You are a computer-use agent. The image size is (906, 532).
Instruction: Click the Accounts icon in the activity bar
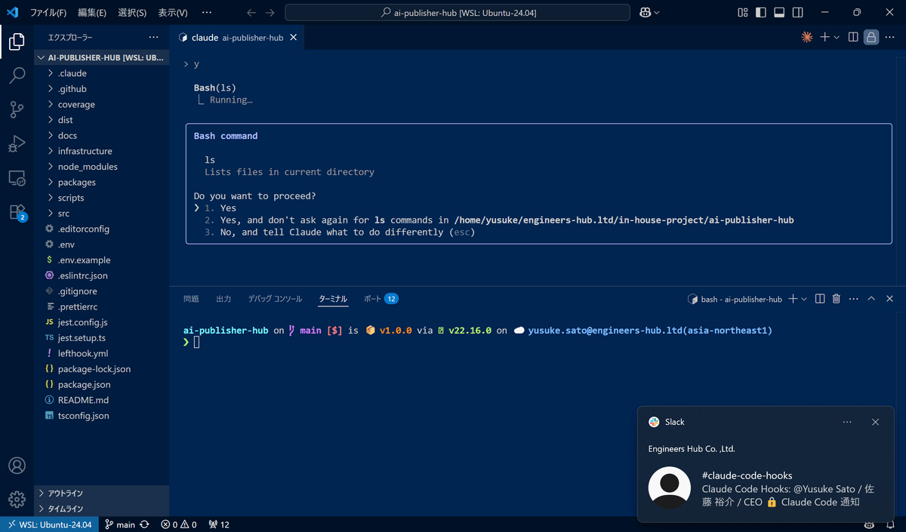(17, 466)
